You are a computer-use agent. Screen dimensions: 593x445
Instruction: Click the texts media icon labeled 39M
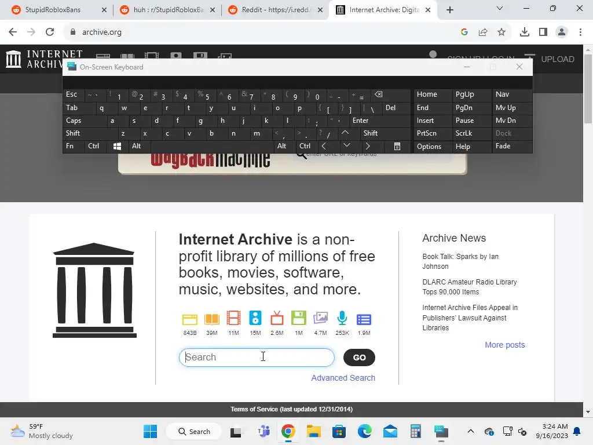[212, 319]
